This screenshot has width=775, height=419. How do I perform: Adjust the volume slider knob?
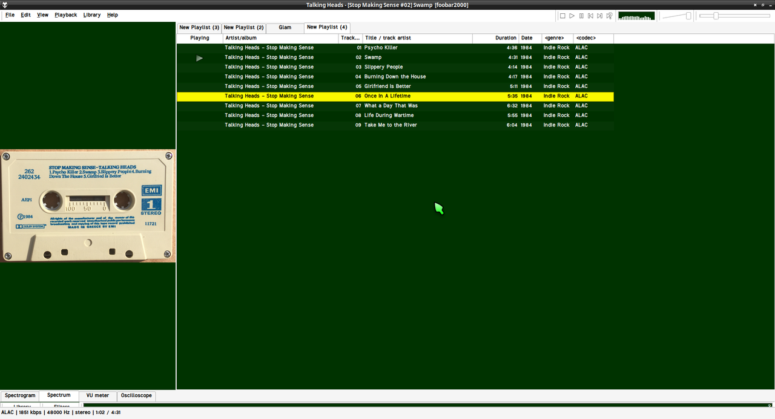point(688,16)
